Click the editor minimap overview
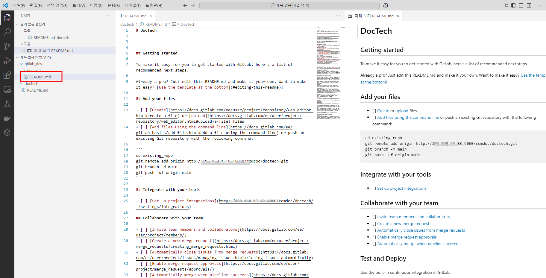546x278 pixels. pyautogui.click(x=329, y=74)
